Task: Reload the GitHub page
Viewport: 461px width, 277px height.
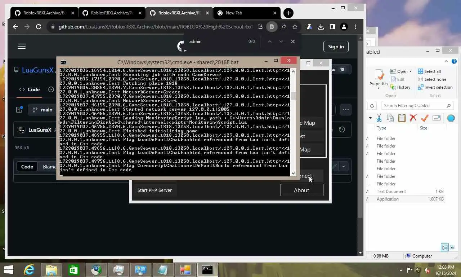Action: (39, 27)
